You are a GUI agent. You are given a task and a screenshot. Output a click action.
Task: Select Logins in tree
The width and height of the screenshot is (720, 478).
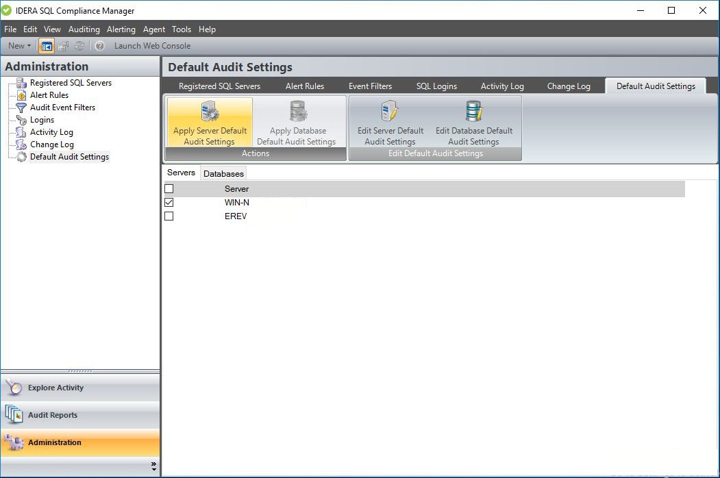42,120
